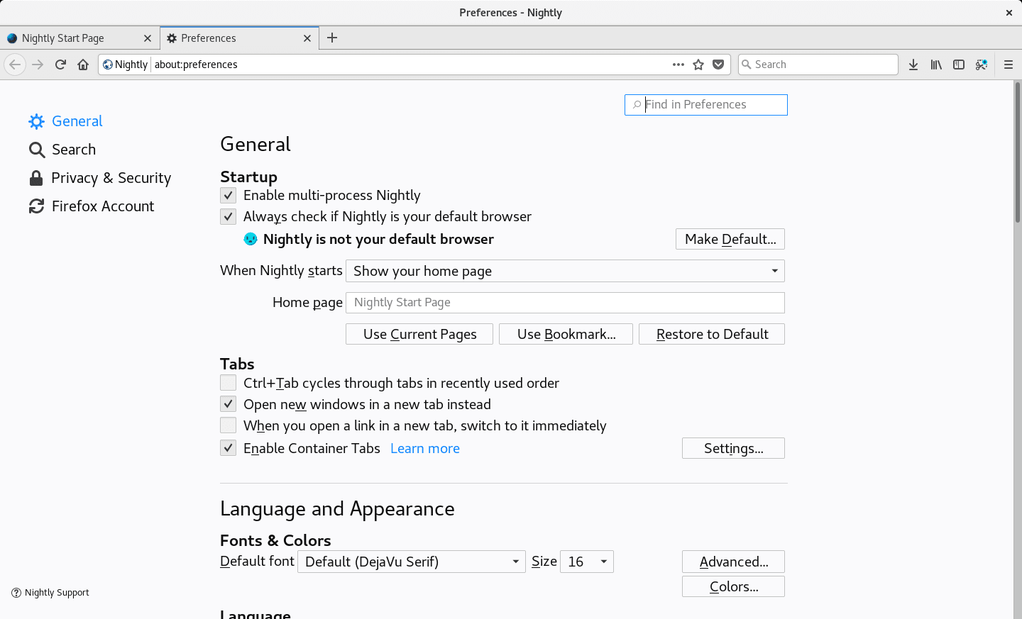Viewport: 1022px width, 619px height.
Task: Toggle Enable Container Tabs checkbox
Action: 228,448
